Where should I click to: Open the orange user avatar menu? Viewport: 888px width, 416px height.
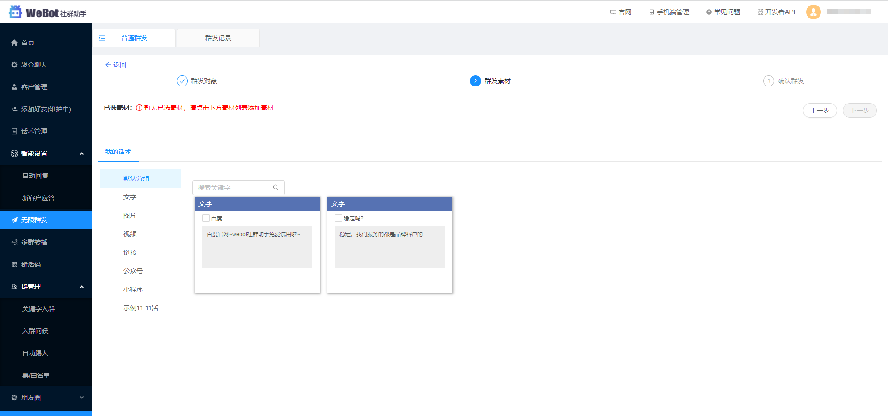[x=814, y=12]
